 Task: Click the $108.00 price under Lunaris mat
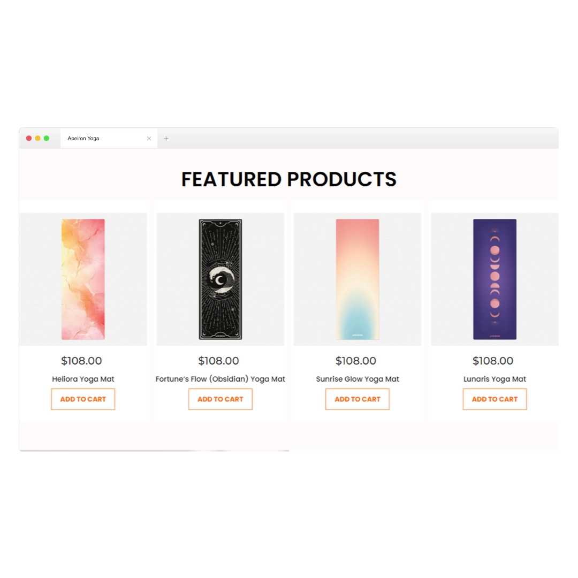tap(493, 361)
